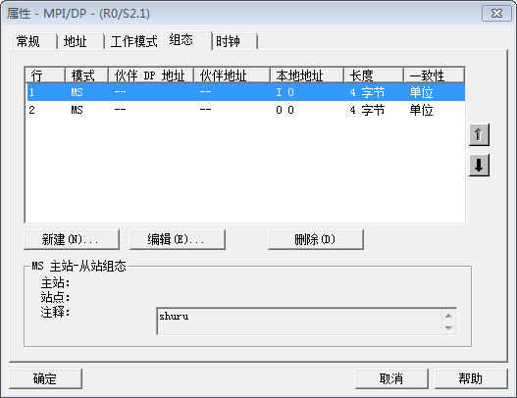The width and height of the screenshot is (517, 398).
Task: Select row 2 with local address O 0
Action: 245,110
